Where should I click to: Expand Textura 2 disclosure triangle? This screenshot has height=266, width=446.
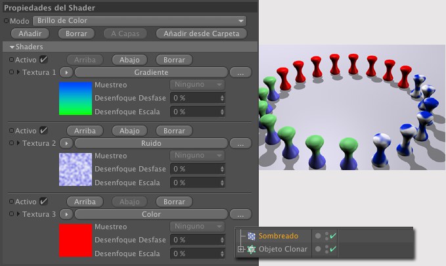pyautogui.click(x=18, y=143)
